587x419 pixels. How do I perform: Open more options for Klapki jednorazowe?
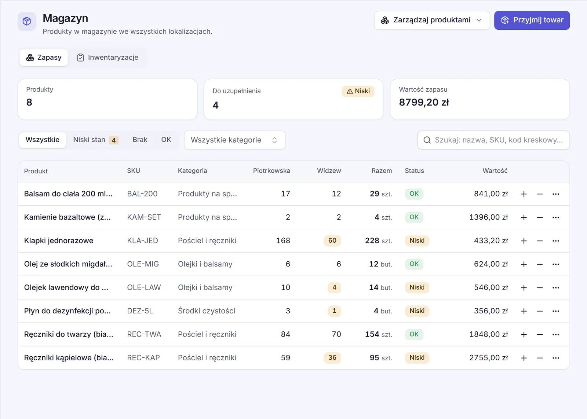tap(556, 241)
